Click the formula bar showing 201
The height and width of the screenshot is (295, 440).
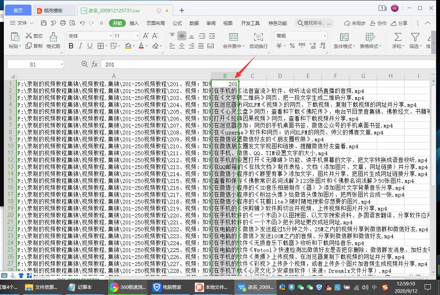268,64
